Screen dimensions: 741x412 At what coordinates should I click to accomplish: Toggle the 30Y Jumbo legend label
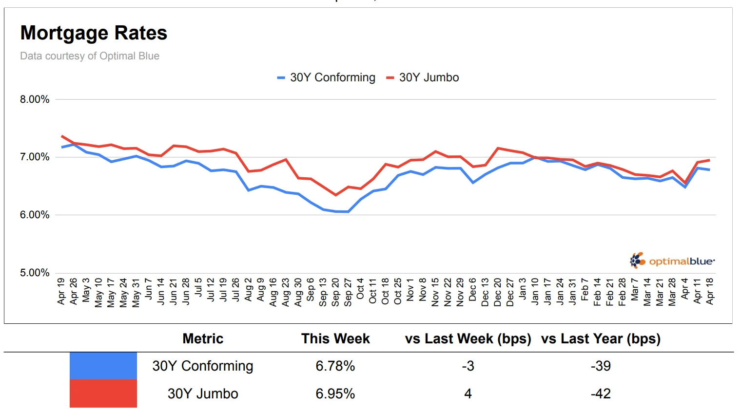click(x=429, y=78)
